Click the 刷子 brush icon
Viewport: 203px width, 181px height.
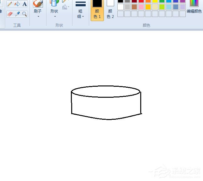tap(38, 3)
